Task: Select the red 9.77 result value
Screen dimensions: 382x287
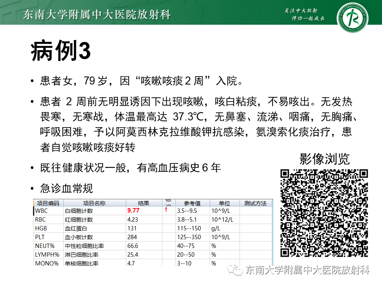Action: (x=133, y=210)
